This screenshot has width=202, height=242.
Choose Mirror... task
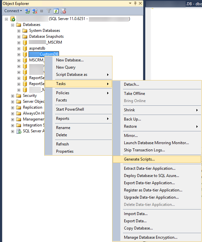[x=157, y=136]
